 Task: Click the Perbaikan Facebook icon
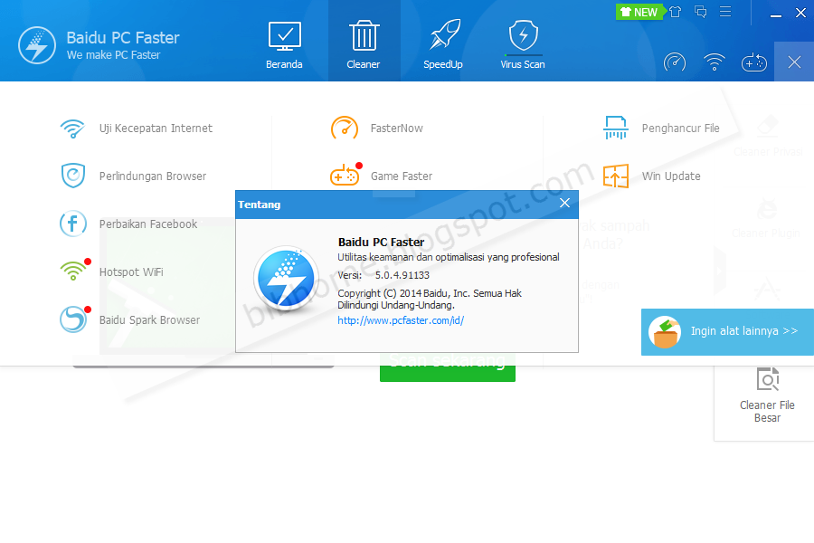72,224
